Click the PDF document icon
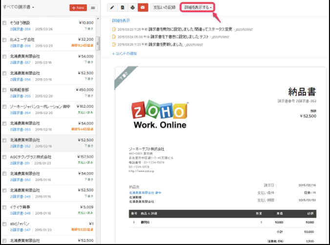Viewport: 330px width, 245px height. [122, 8]
